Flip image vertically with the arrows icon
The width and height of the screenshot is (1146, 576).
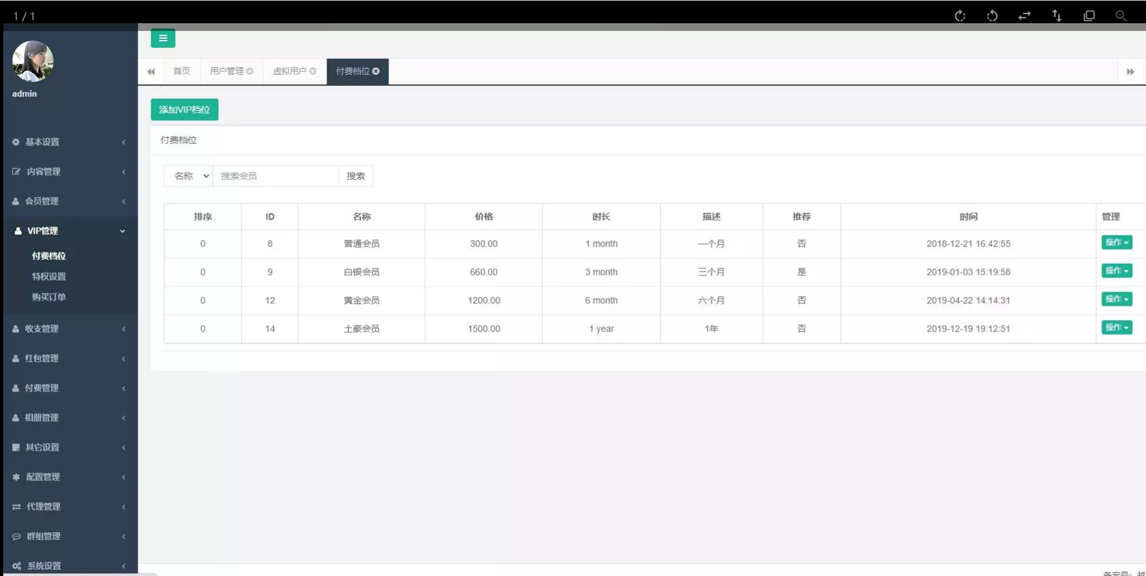click(x=1057, y=15)
